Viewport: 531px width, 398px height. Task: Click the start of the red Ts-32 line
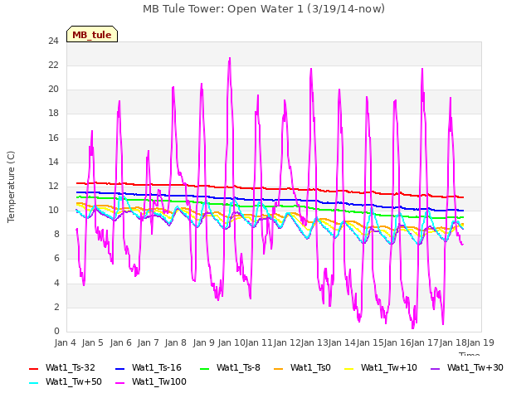coord(77,183)
